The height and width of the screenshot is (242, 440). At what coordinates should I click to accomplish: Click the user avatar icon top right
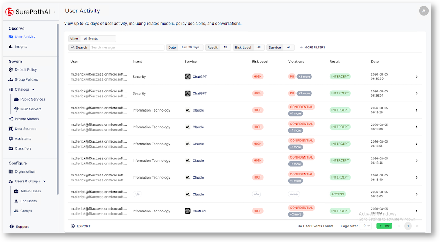click(x=424, y=11)
